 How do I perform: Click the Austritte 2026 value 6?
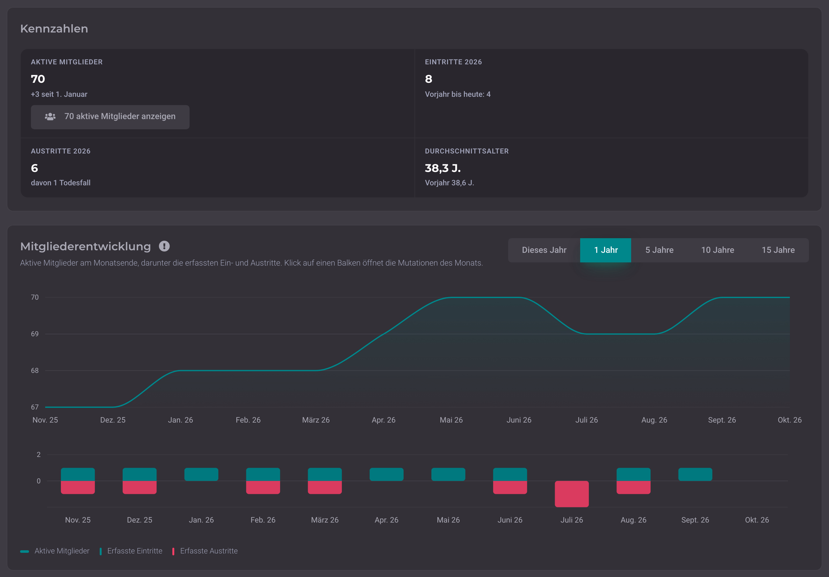(35, 168)
